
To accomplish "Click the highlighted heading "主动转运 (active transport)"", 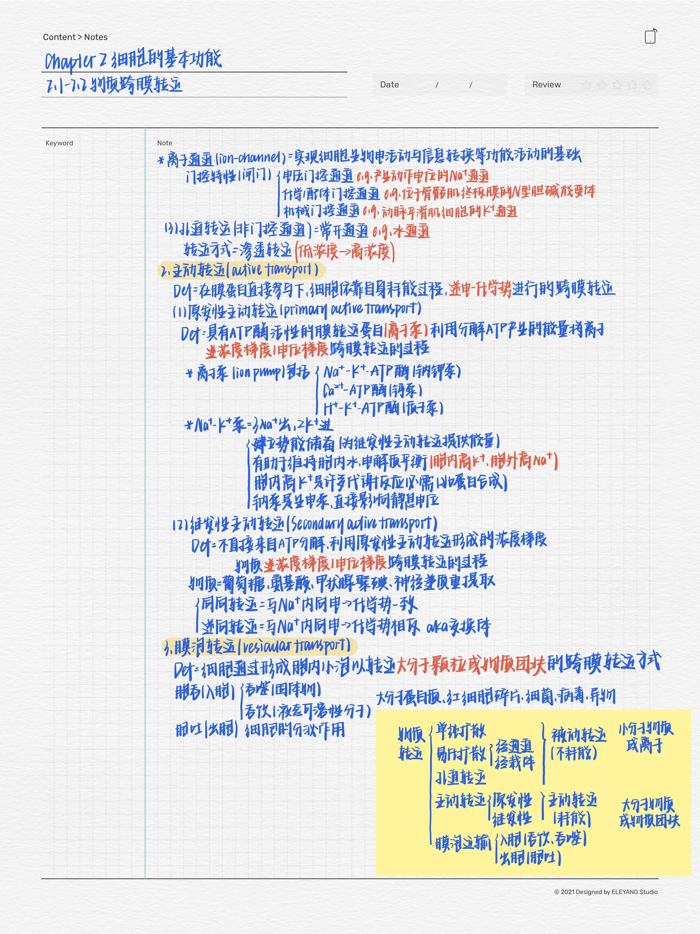I will point(242,270).
